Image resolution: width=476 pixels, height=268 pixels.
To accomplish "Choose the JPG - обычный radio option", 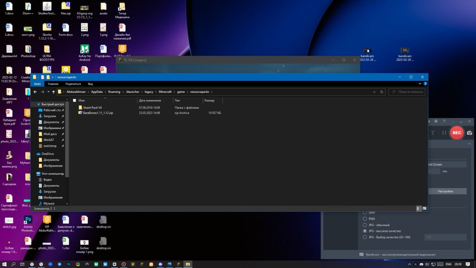I will pyautogui.click(x=365, y=225).
